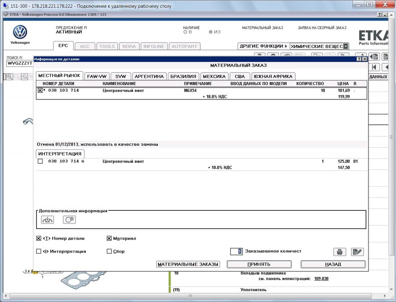
Task: Click the left arrow of horizontal scrollbar
Action: [6, 296]
